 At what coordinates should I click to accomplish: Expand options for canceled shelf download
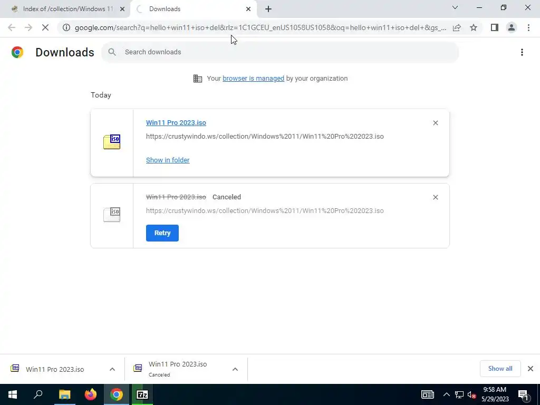pos(235,369)
